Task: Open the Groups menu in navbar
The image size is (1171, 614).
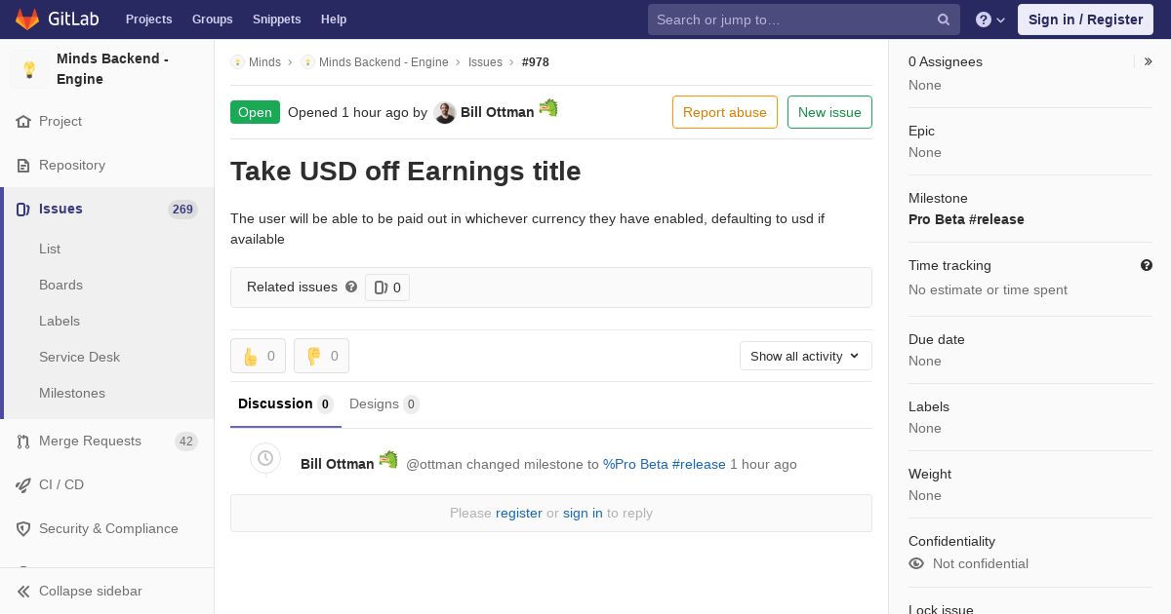Action: pos(213,19)
